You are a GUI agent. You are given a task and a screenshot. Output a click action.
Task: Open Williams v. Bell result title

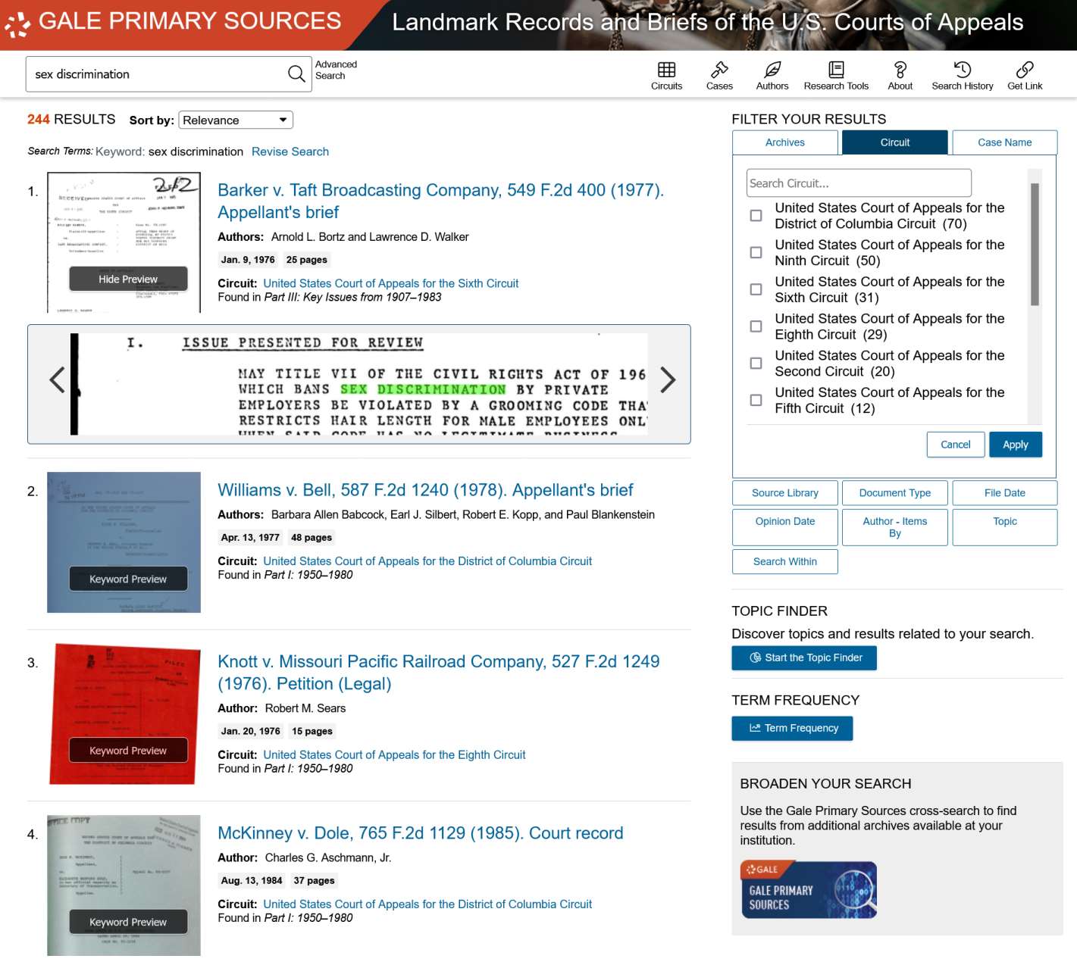(x=425, y=490)
